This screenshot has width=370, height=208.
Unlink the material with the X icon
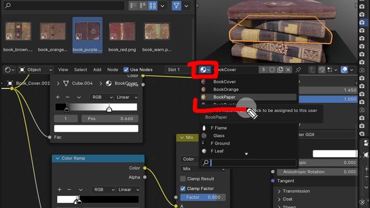(x=288, y=70)
